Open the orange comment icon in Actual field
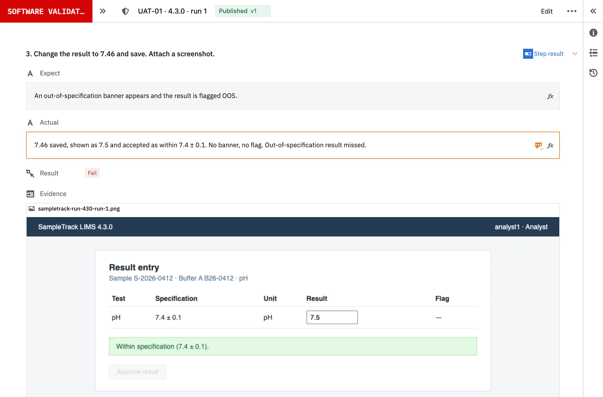The width and height of the screenshot is (603, 397). click(x=538, y=146)
